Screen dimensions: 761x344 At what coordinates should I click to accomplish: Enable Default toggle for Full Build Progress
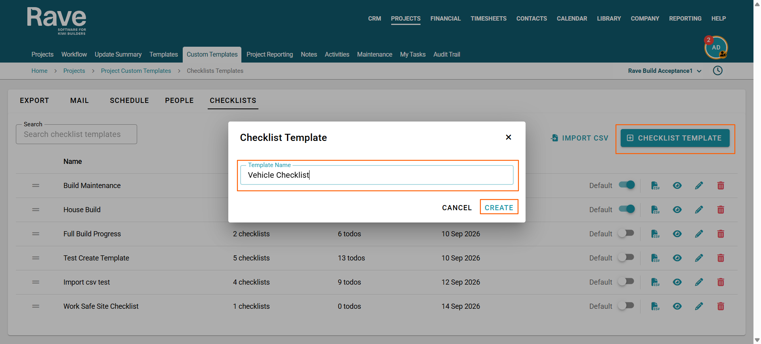coord(627,233)
